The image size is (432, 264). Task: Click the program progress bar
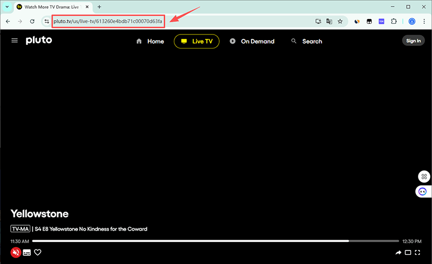click(x=215, y=241)
